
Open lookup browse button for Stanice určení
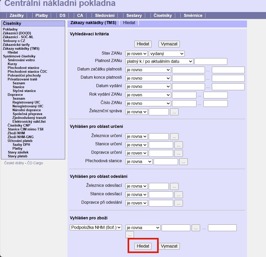179,145
